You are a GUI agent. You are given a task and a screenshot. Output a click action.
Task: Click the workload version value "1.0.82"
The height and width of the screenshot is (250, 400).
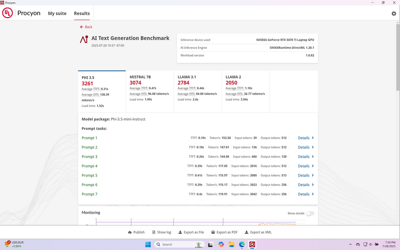(x=310, y=55)
